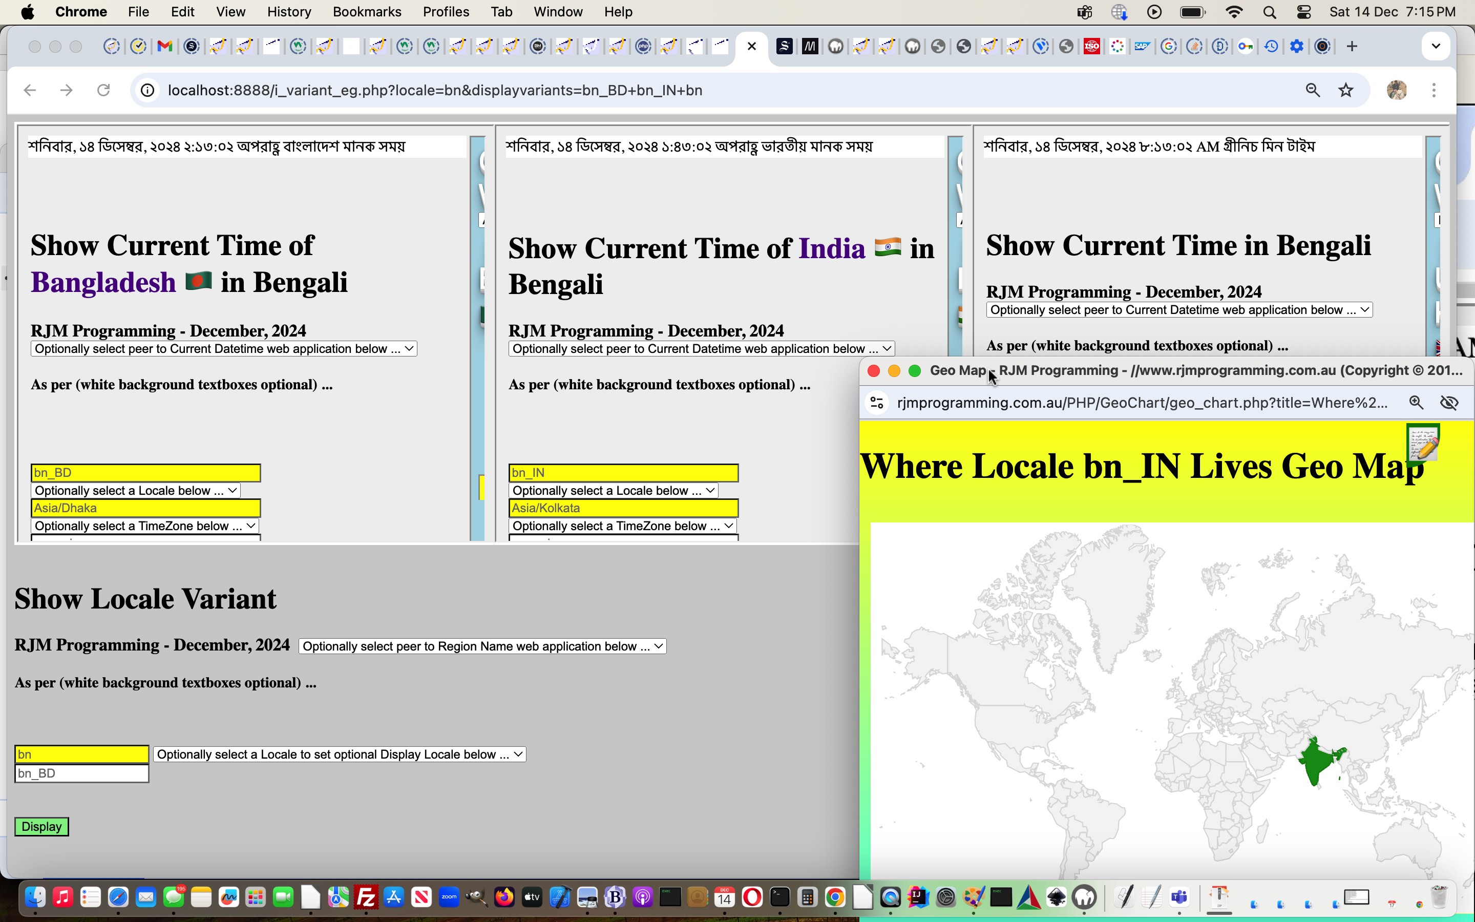Select locale to set optional Display Locale
The width and height of the screenshot is (1475, 922).
pyautogui.click(x=339, y=754)
